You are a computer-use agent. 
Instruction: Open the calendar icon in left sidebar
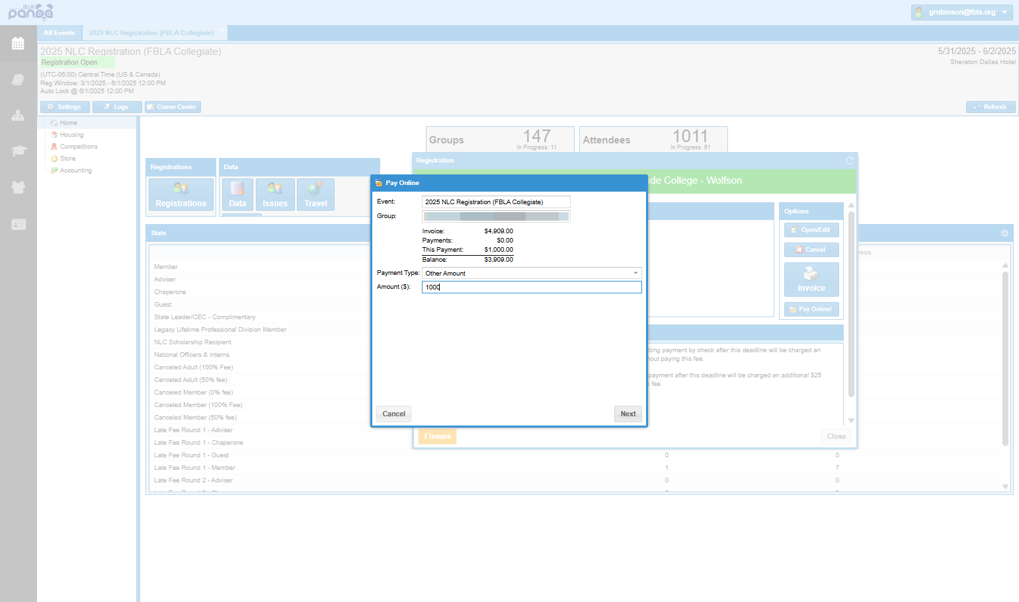point(18,44)
